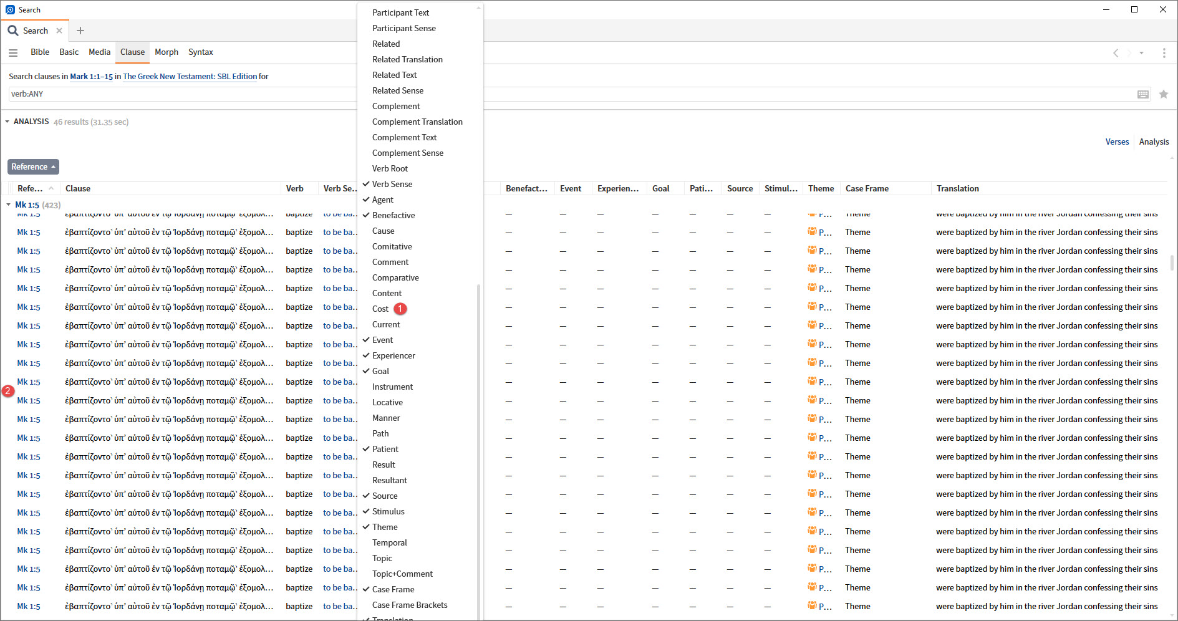
Task: Open history dropdown arrow
Action: coord(1142,53)
